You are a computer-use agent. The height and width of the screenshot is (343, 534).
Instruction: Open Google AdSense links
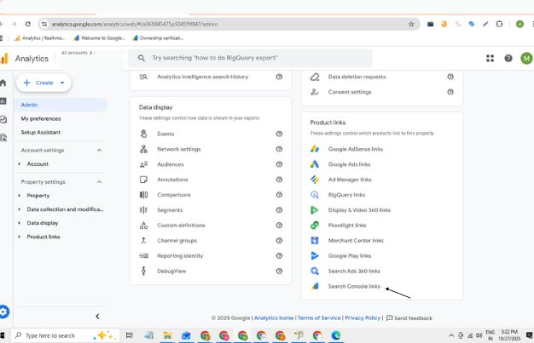pos(355,149)
